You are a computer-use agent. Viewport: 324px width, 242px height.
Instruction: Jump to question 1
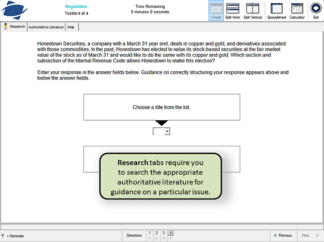point(149,233)
